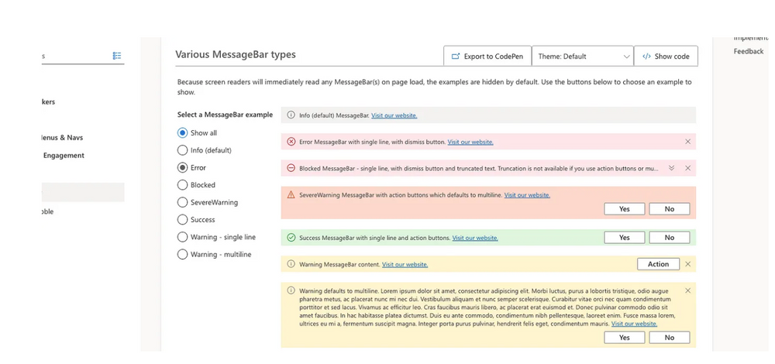Dismiss the Blocked MessageBar with X icon
Viewport: 775px width, 364px height.
tap(687, 168)
